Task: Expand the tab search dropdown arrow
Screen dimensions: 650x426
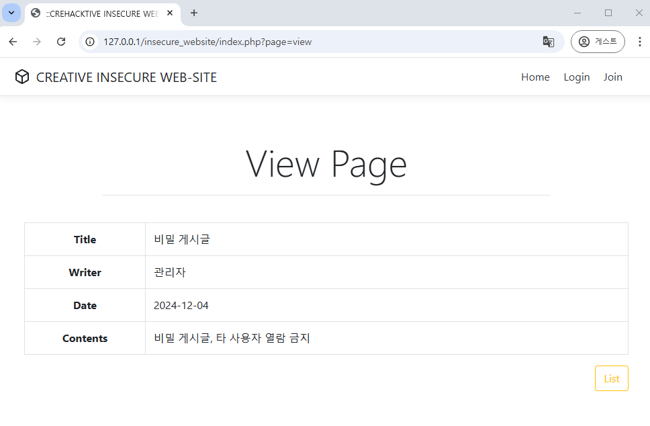Action: tap(11, 13)
